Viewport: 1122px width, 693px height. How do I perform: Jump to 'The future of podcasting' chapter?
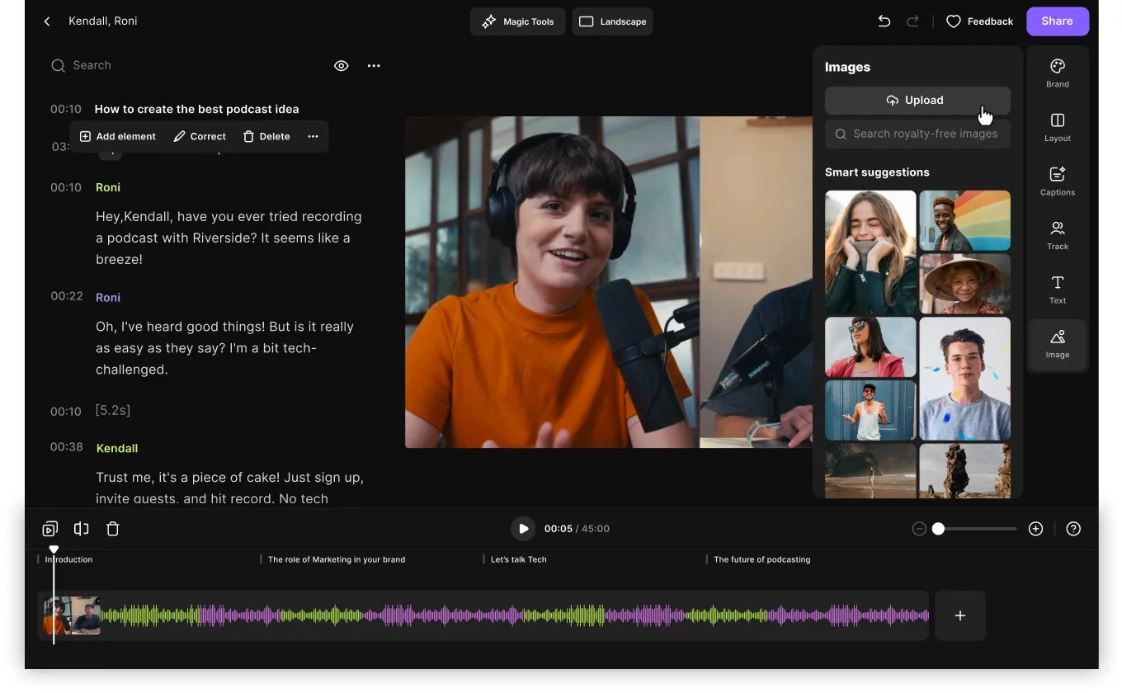pos(761,559)
